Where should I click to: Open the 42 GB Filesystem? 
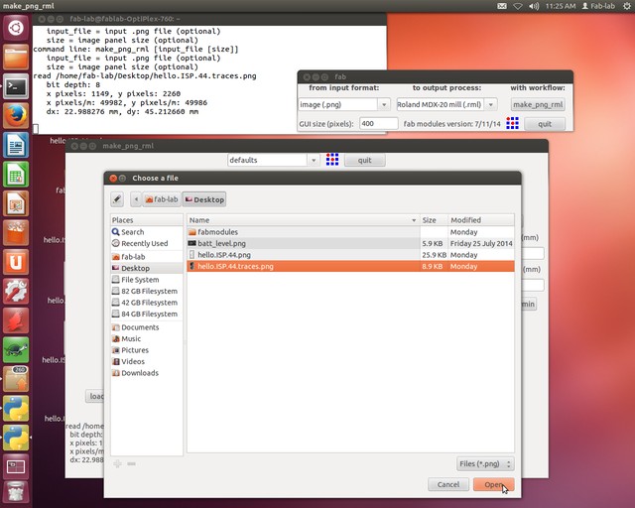[146, 303]
